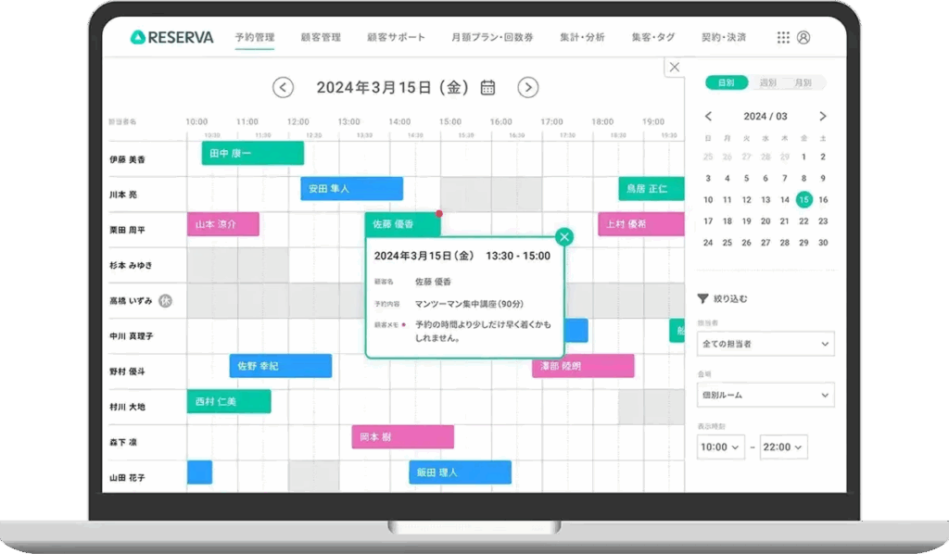Go to next day with right arrow
Viewport: 949px width, 554px height.
tap(527, 87)
